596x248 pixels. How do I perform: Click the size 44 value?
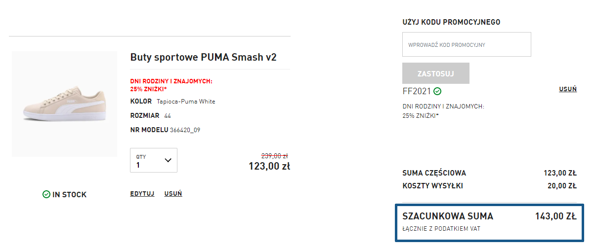tap(168, 116)
